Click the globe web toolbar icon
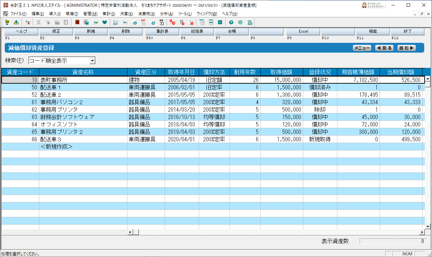Viewport: 432px width, 257px height. tap(240, 23)
